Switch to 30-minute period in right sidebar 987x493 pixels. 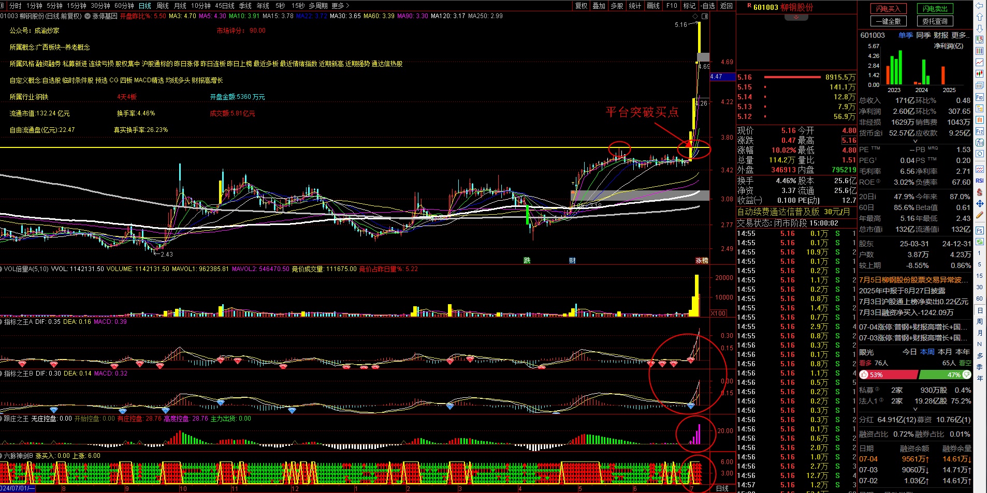(x=979, y=287)
